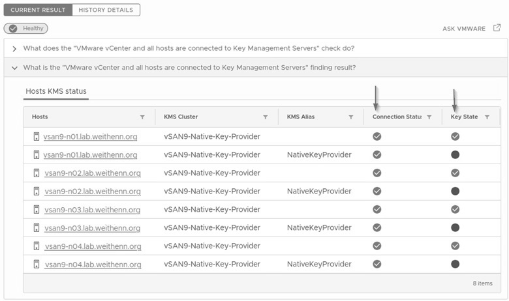Select vSAN9-Native-Key-Provider in vsan9-n01 no-alias row

coord(212,137)
